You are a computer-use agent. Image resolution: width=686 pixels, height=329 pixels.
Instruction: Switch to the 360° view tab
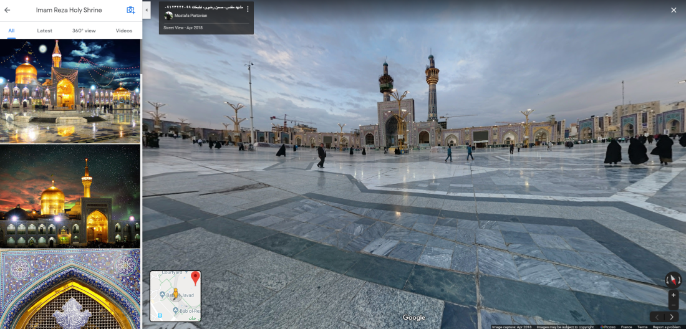pyautogui.click(x=84, y=31)
